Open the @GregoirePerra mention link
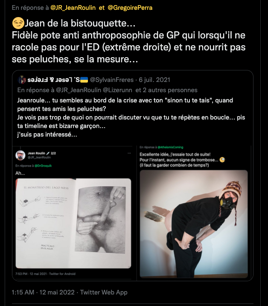 pos(130,8)
